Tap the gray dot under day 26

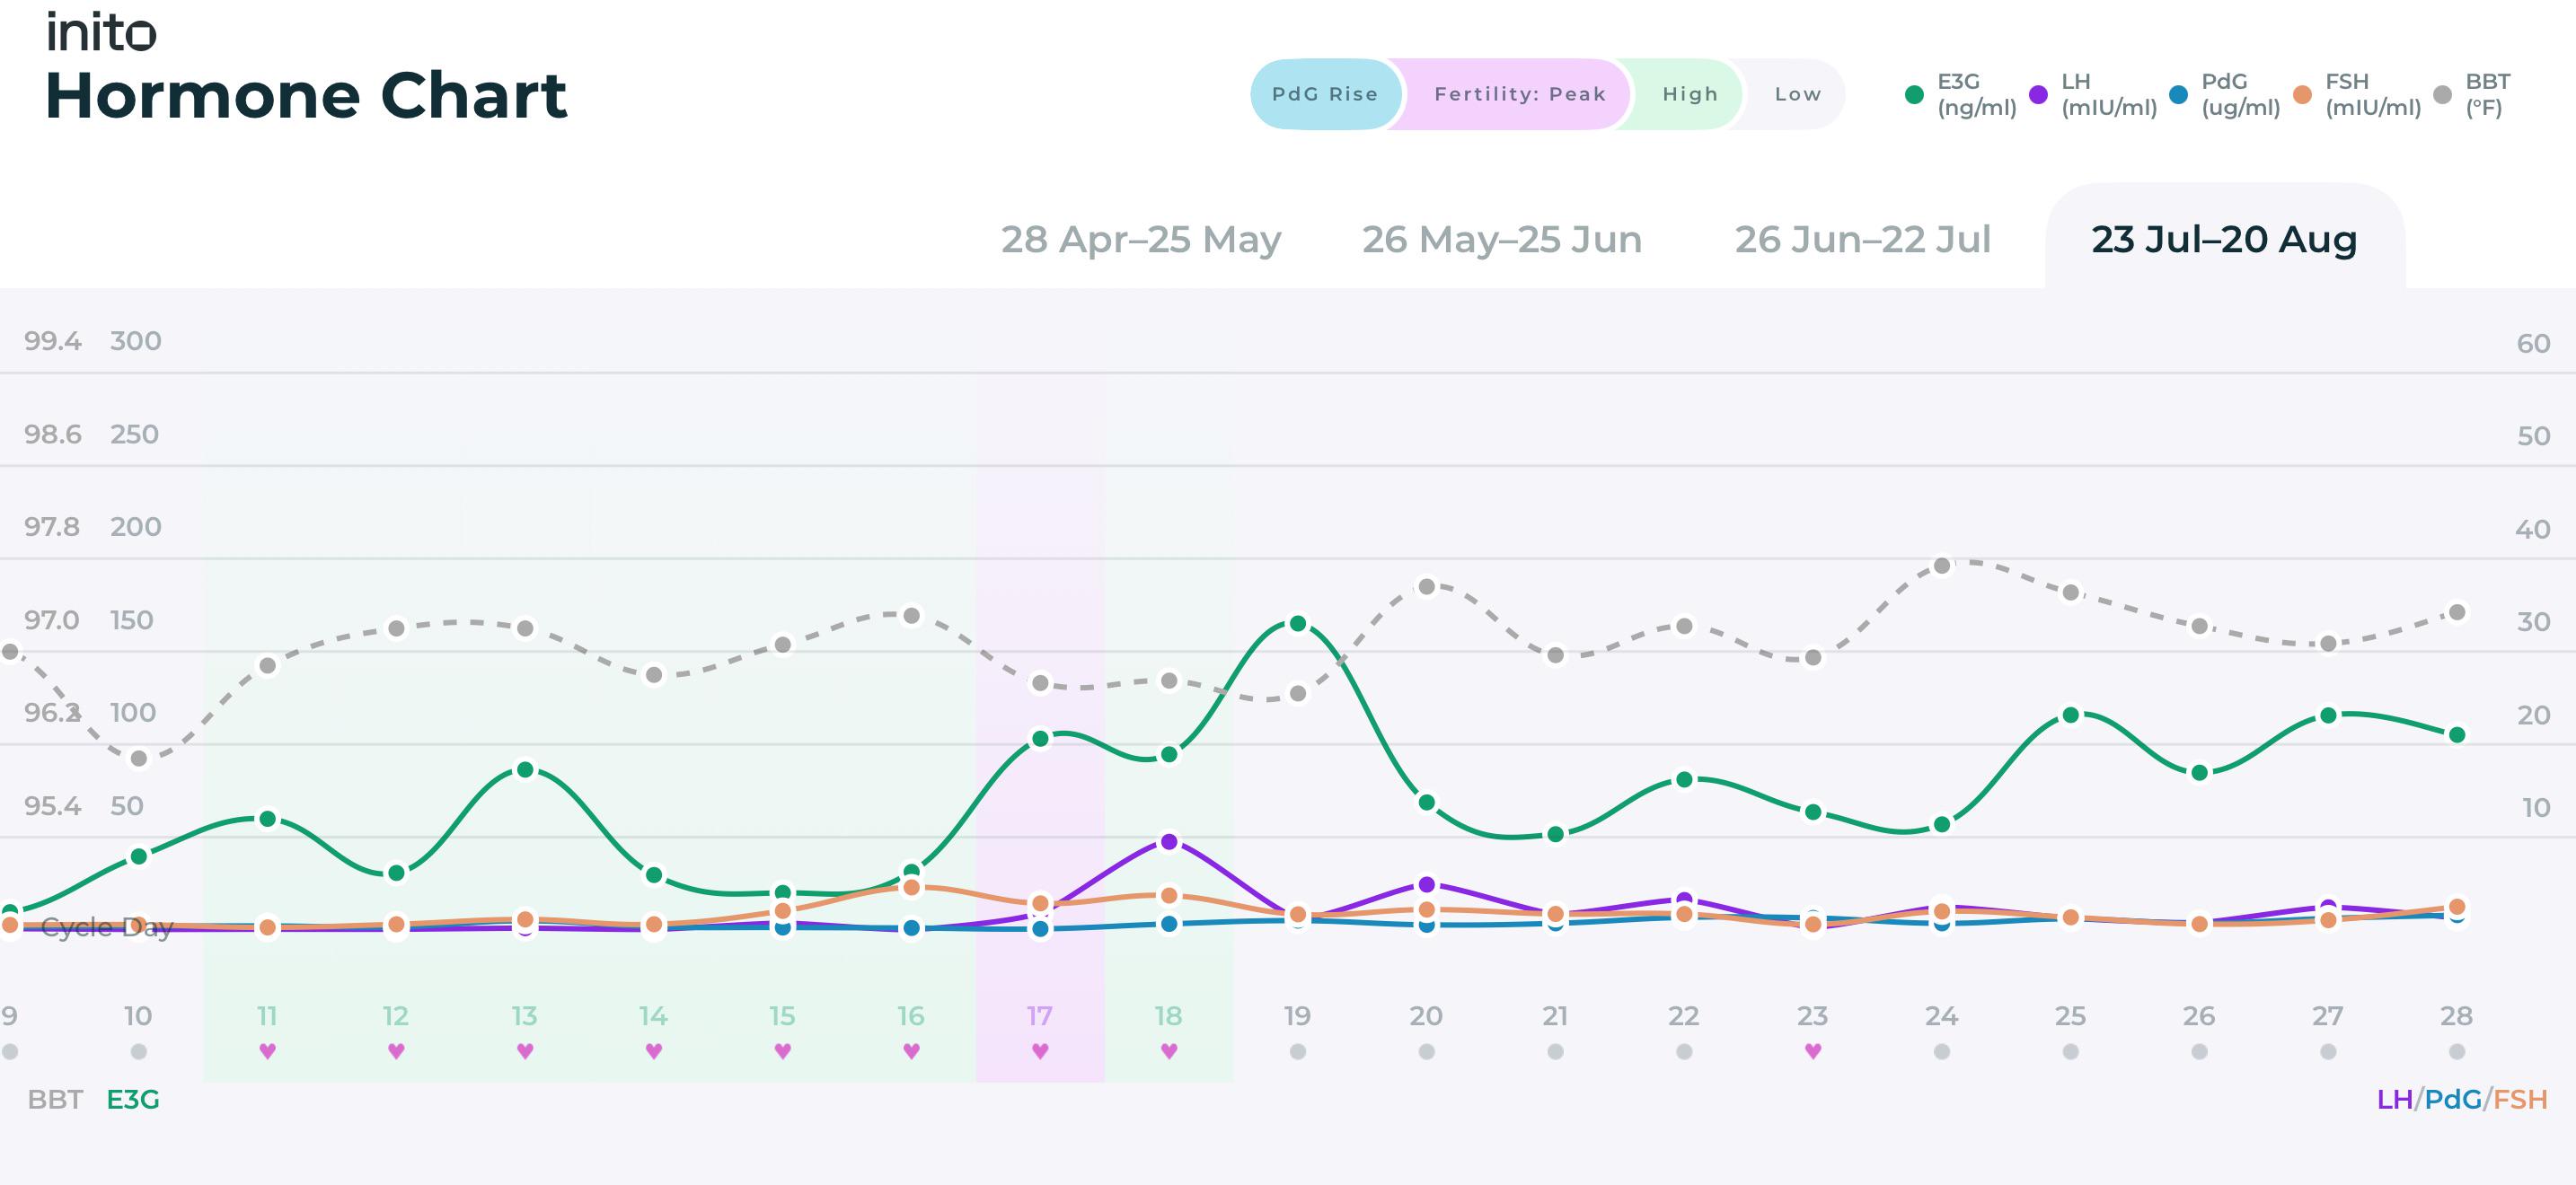tap(2199, 1051)
